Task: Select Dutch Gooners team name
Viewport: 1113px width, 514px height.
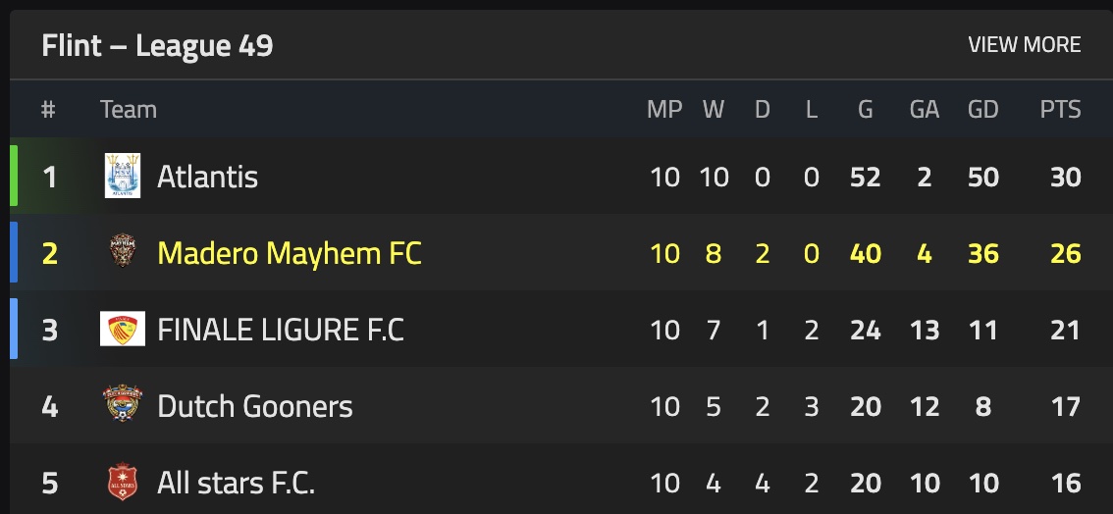Action: [254, 406]
